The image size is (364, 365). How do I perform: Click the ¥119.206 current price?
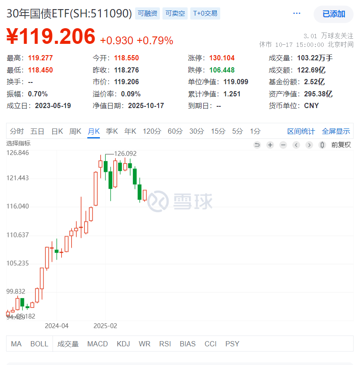click(51, 36)
